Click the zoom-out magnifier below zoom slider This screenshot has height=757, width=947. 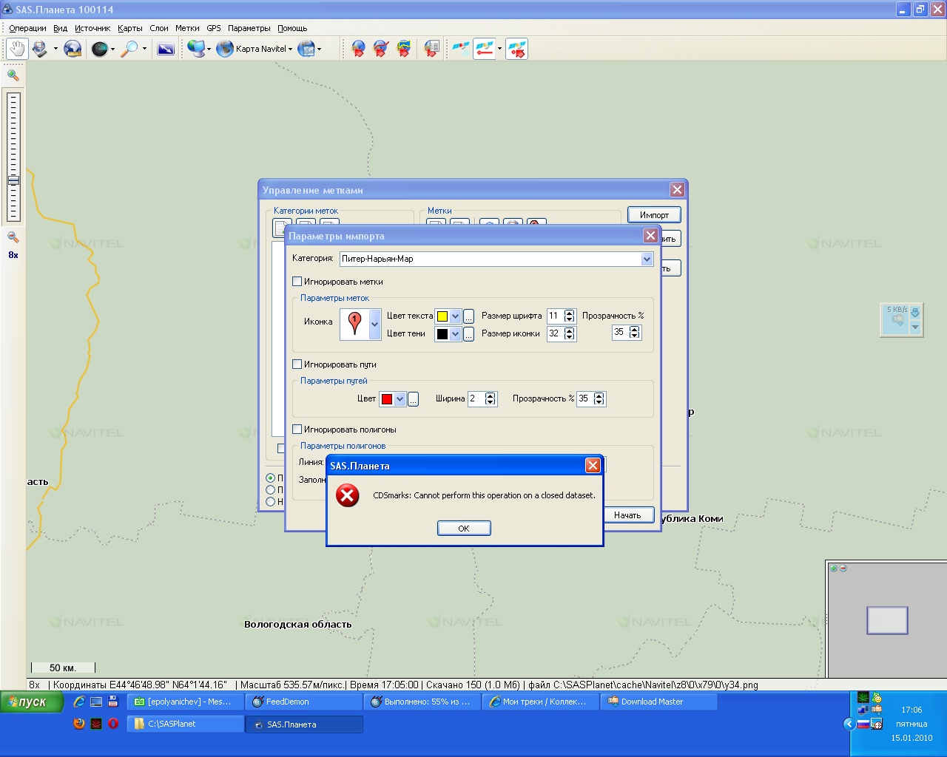(x=13, y=237)
